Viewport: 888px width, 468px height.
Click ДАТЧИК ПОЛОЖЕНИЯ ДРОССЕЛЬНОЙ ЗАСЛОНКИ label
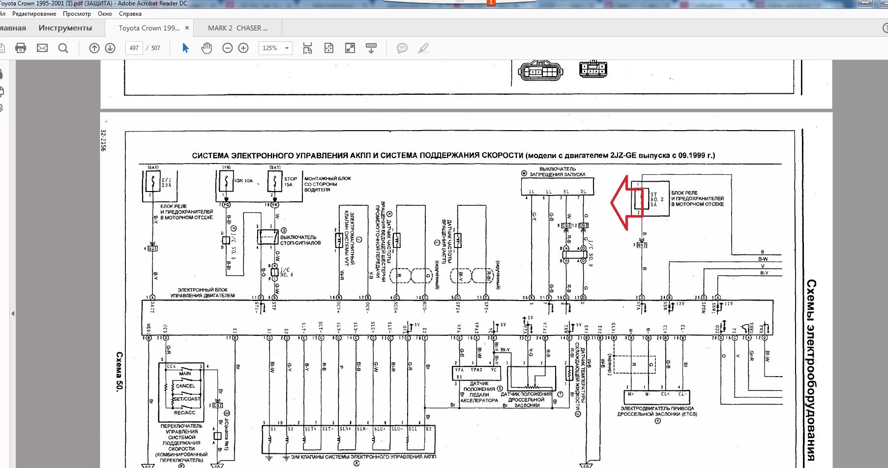(x=526, y=400)
